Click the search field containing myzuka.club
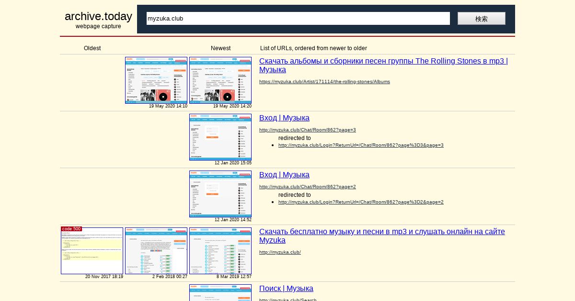This screenshot has width=575, height=301. point(298,19)
